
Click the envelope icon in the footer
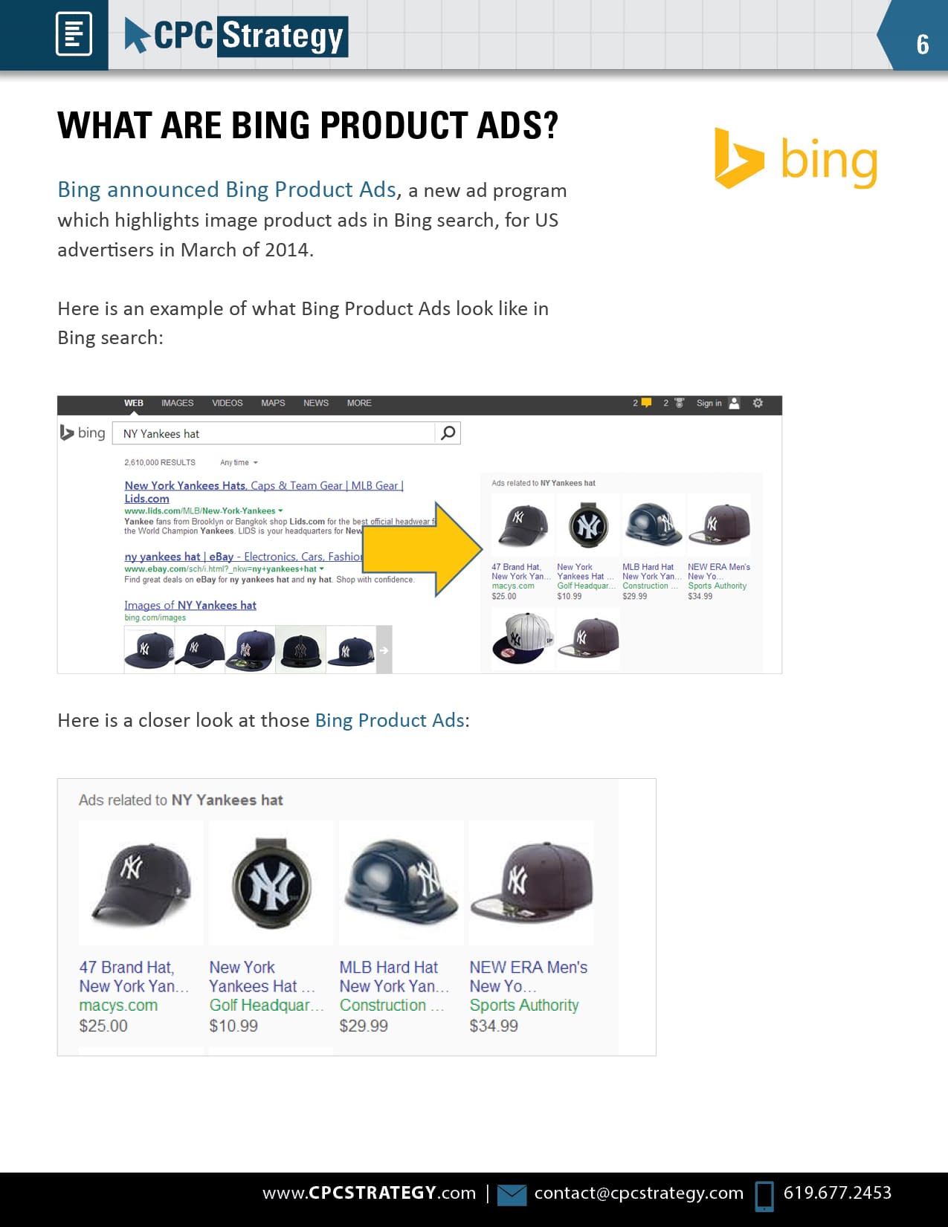(x=512, y=1194)
